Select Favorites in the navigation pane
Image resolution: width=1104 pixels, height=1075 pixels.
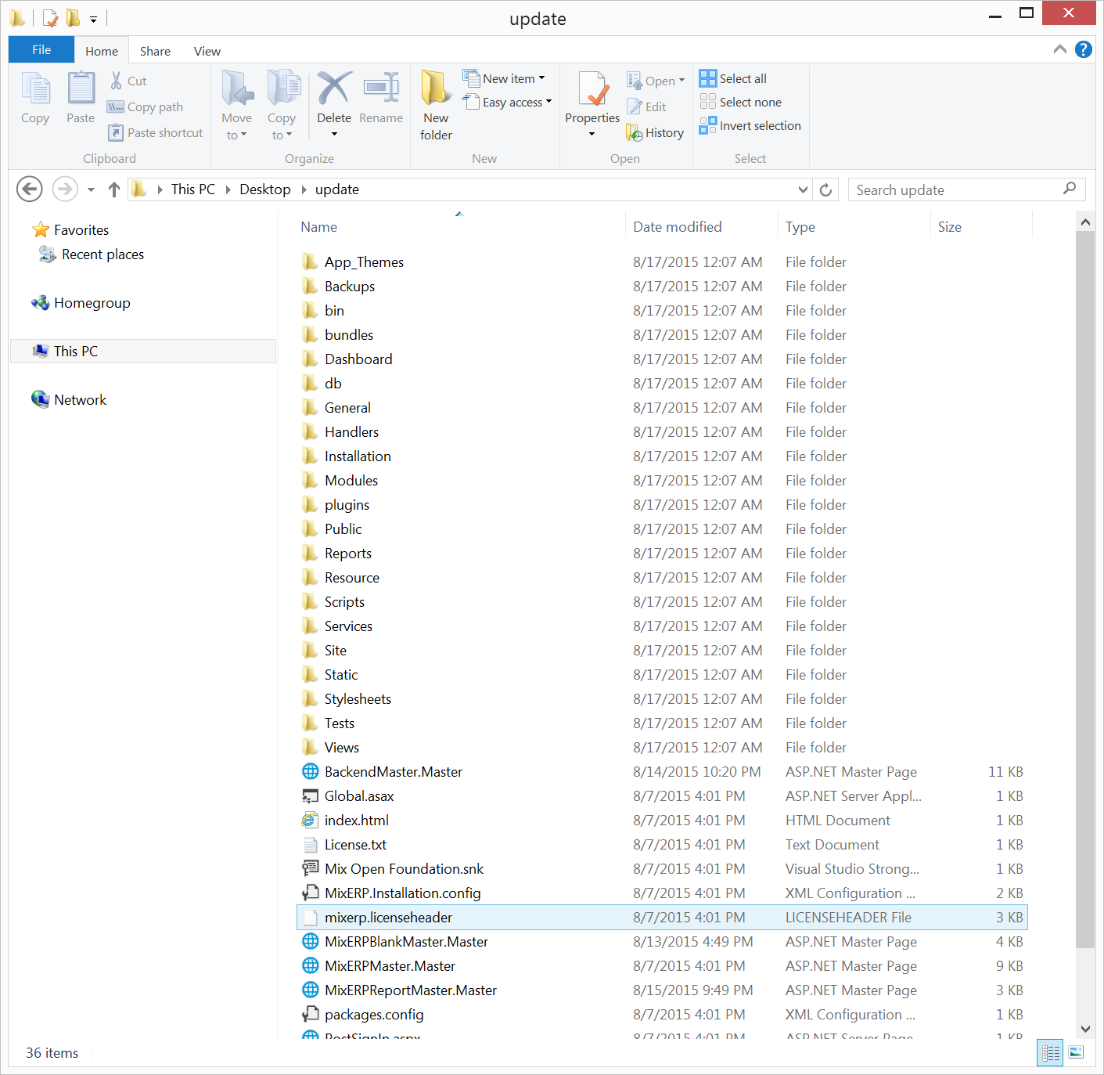click(81, 230)
